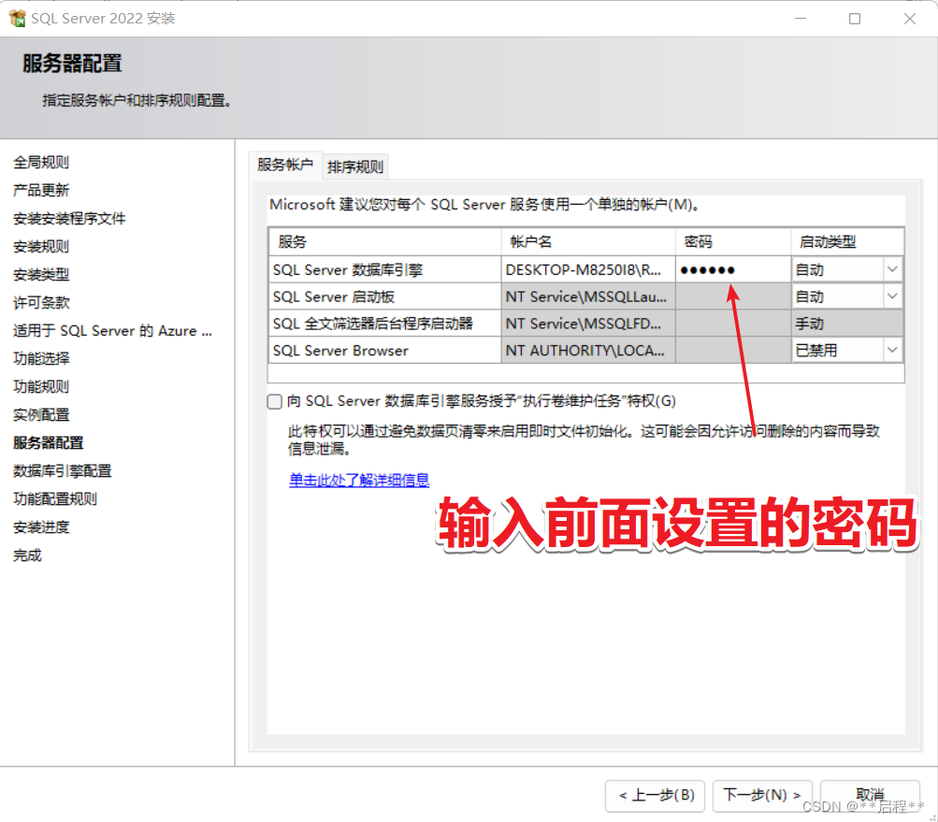Select 安装类型 step in sidebar
This screenshot has width=938, height=822.
coord(41,275)
